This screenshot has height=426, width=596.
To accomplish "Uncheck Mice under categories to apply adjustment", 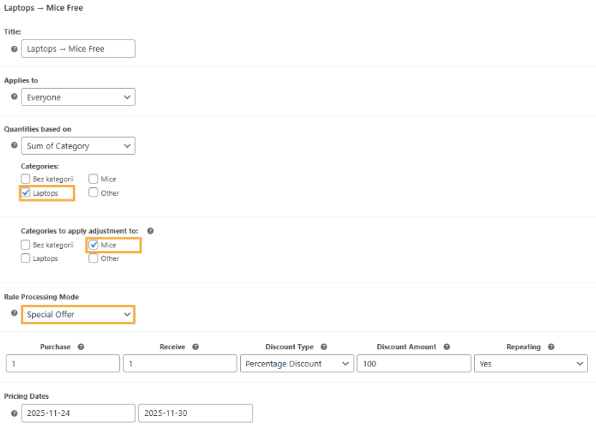I will 93,245.
